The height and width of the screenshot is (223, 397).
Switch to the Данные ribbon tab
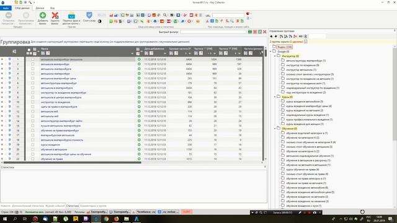coord(40,8)
